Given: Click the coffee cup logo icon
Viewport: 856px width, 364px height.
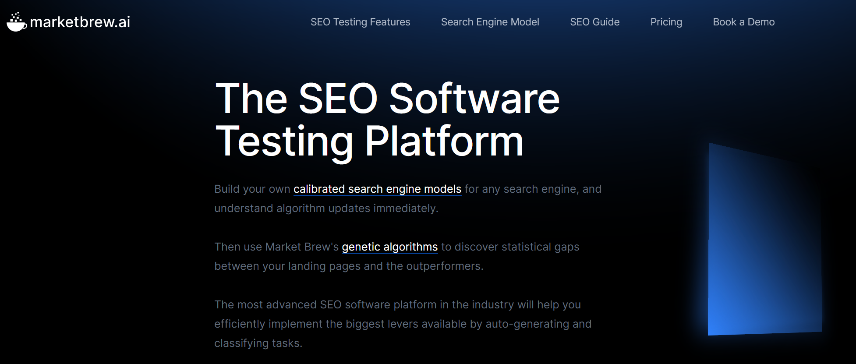Looking at the screenshot, I should (x=17, y=22).
